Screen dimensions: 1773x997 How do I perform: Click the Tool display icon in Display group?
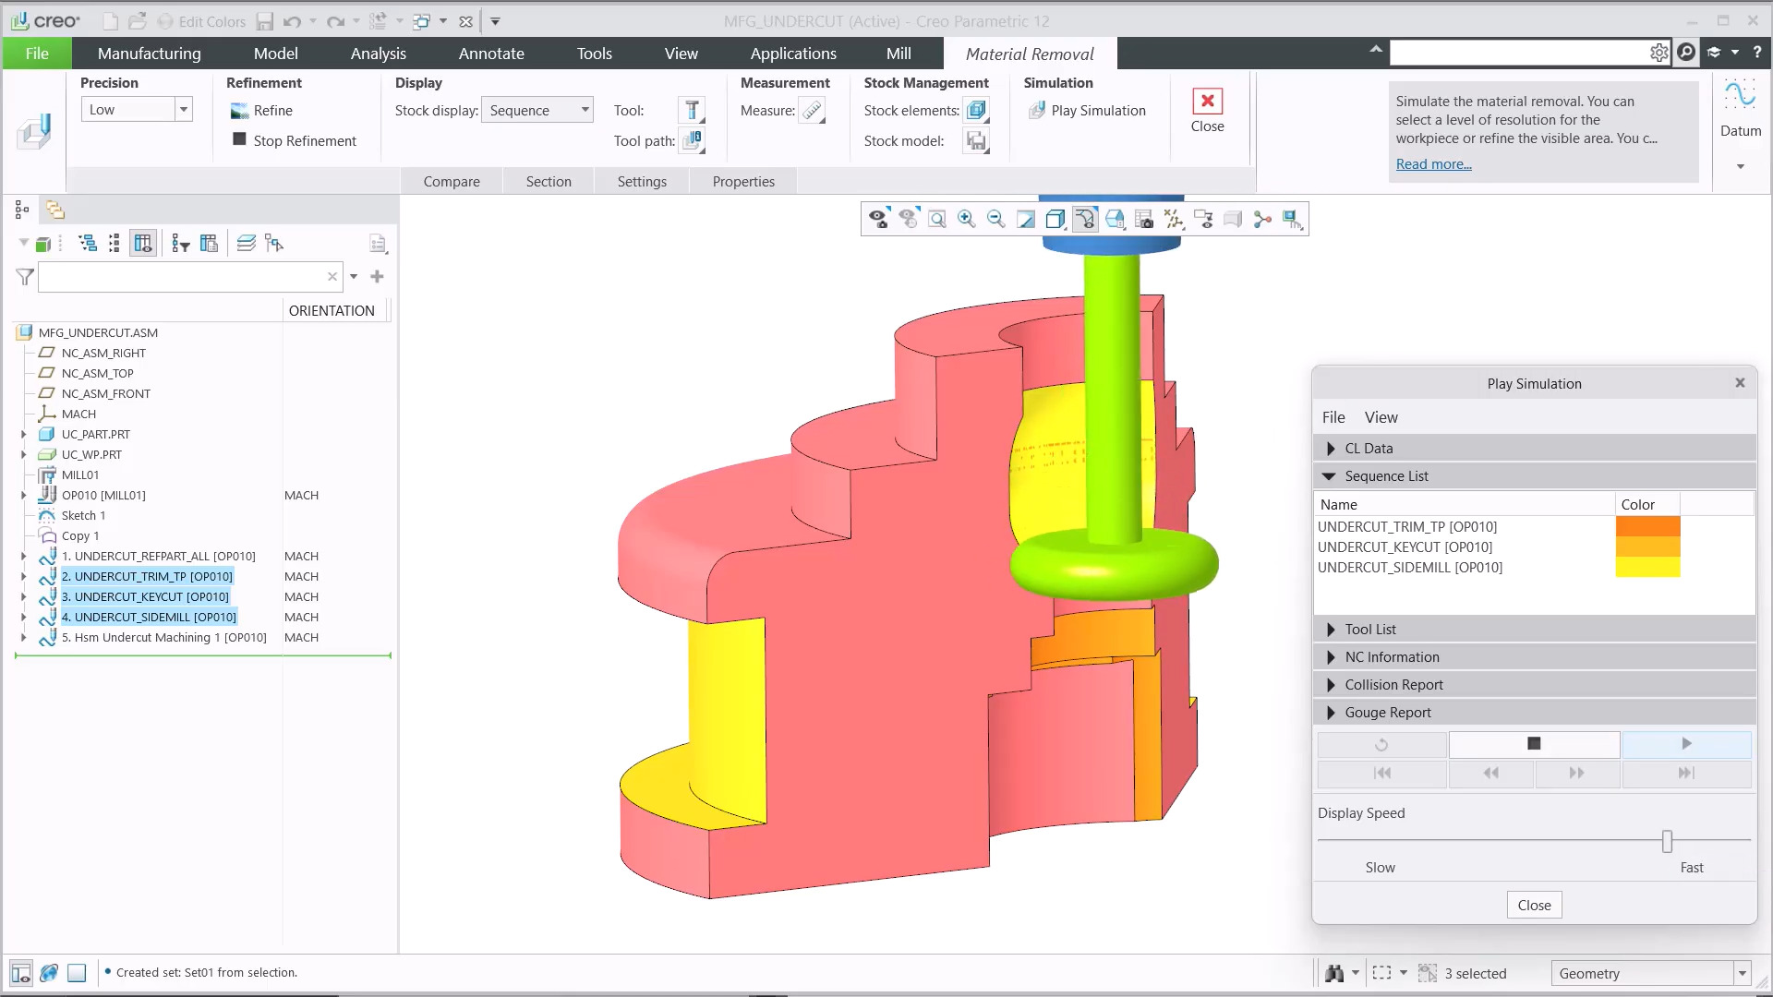692,110
